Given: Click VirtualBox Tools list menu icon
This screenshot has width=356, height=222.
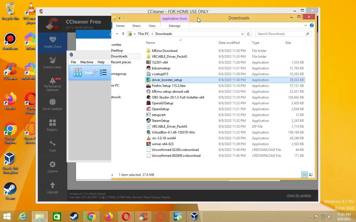Looking at the screenshot, I should click(103, 72).
